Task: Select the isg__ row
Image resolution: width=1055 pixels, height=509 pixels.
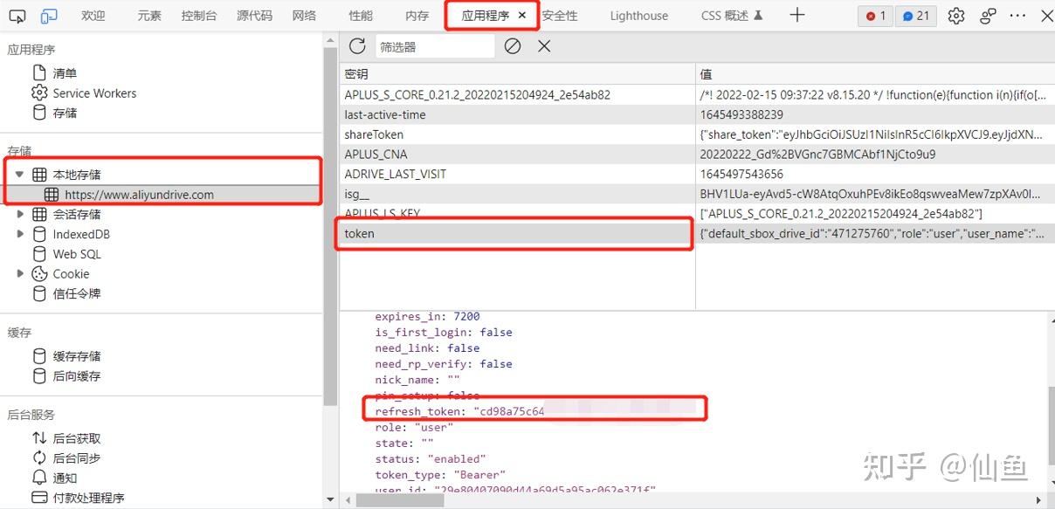Action: (697, 194)
